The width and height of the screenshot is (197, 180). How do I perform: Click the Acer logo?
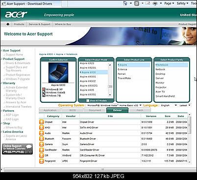(16, 15)
